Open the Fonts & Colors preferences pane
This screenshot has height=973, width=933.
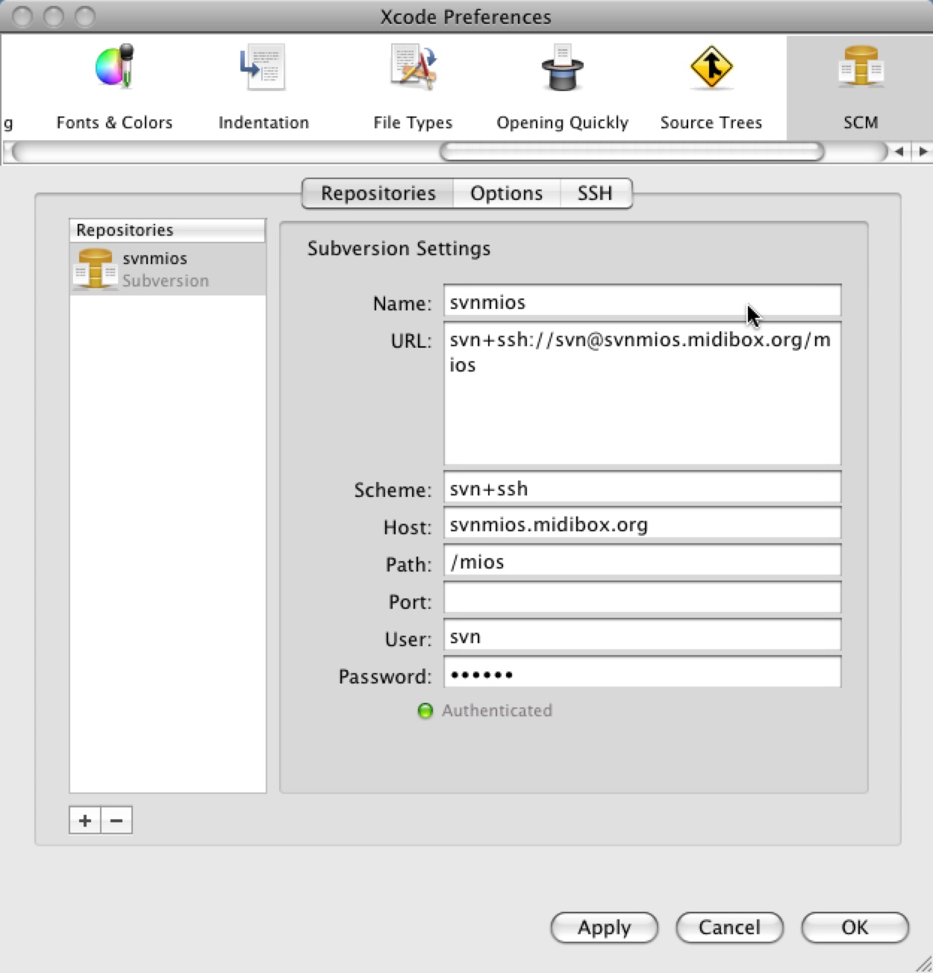point(114,88)
